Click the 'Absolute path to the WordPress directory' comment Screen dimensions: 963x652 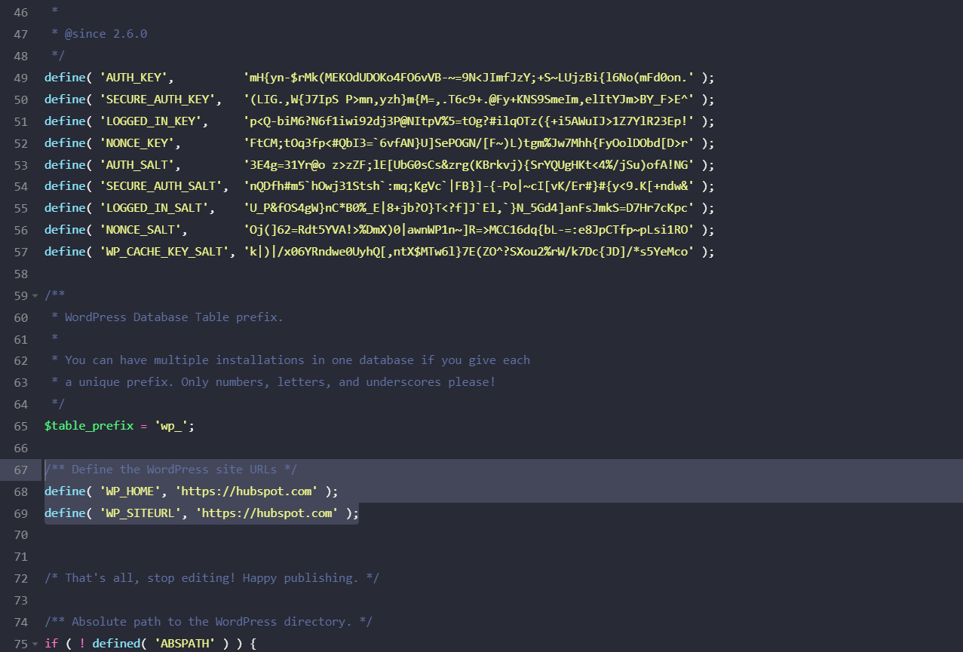coord(209,622)
